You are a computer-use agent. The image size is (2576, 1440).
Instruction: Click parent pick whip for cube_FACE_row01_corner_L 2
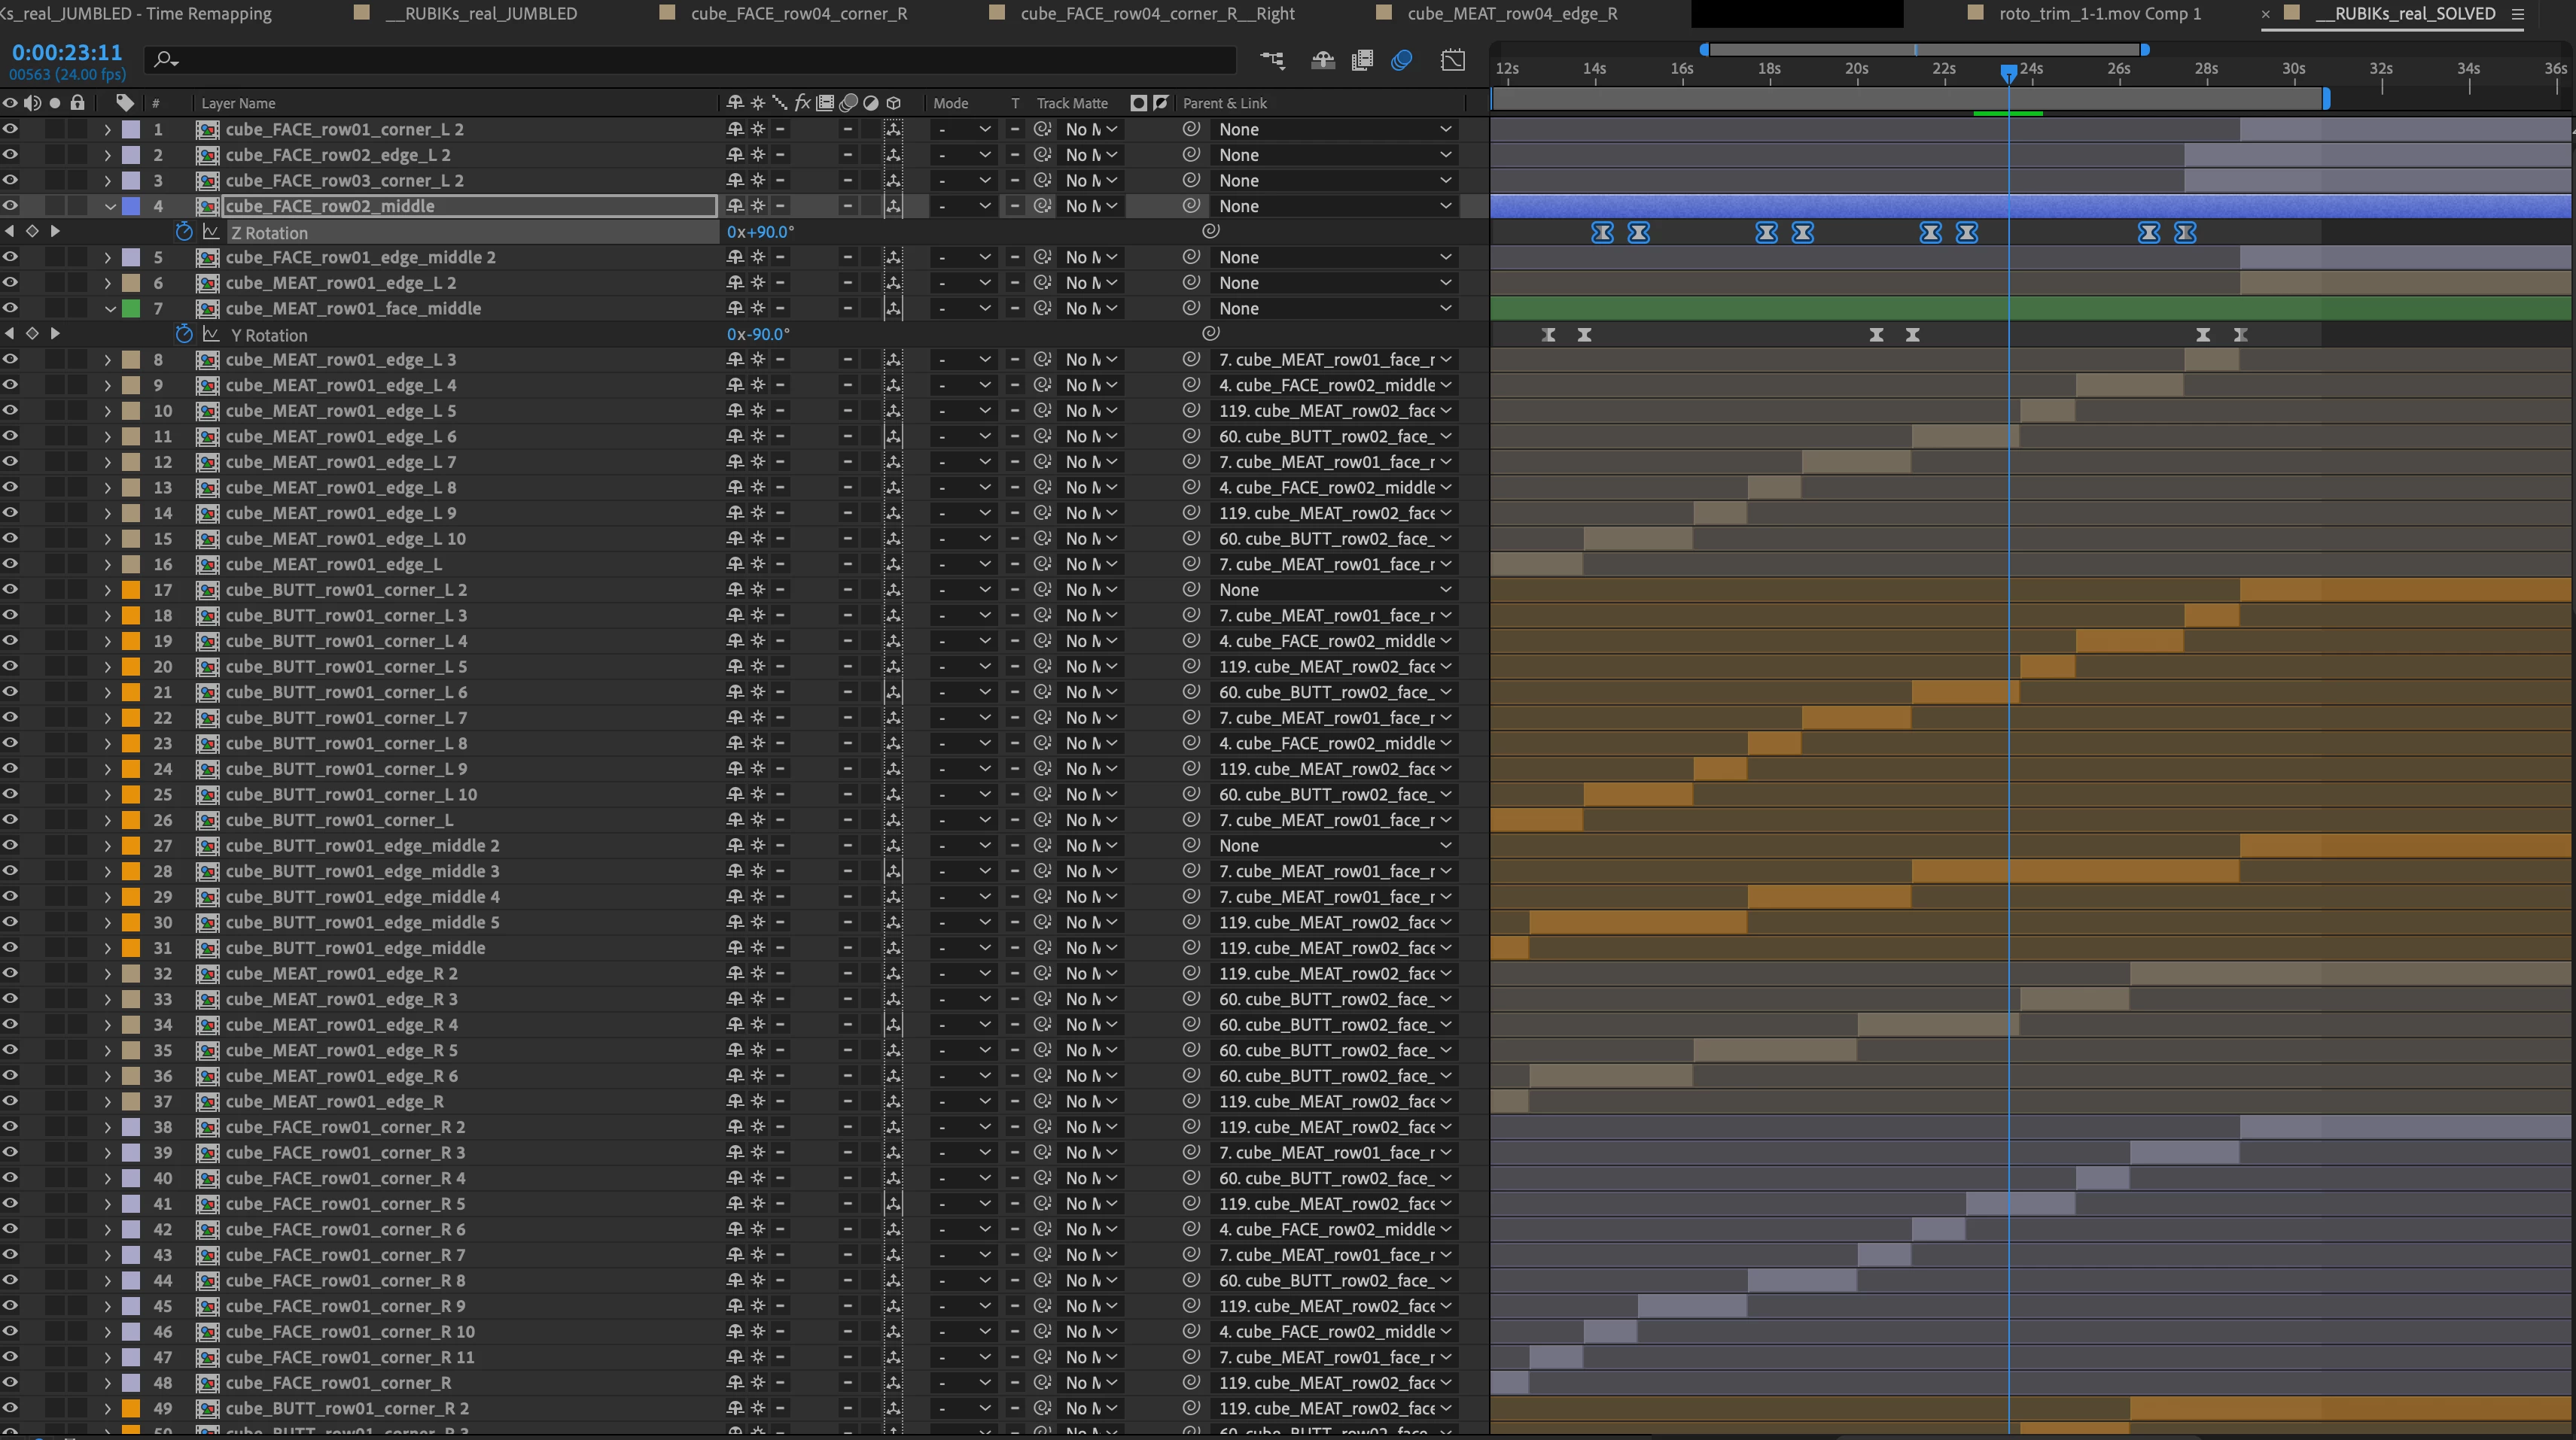1190,129
